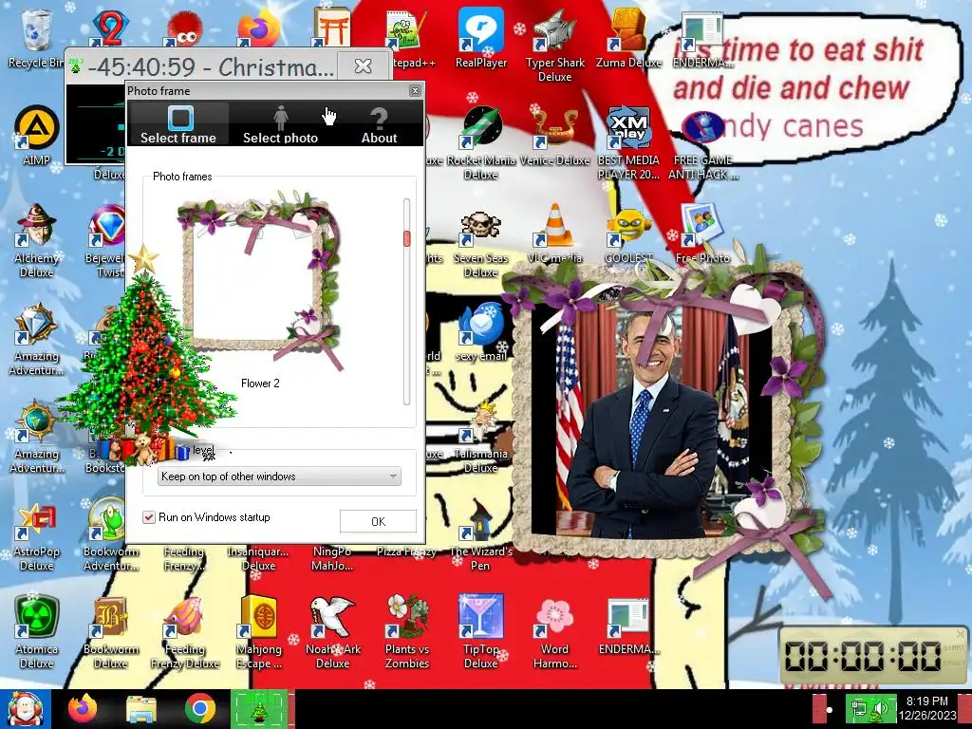Close the Photo frame dialog
Image resolution: width=972 pixels, height=729 pixels.
click(x=415, y=91)
